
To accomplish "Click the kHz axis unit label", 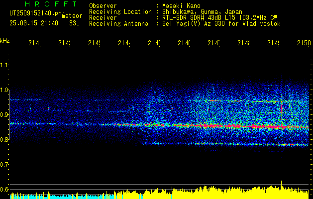I will pos(4,41).
